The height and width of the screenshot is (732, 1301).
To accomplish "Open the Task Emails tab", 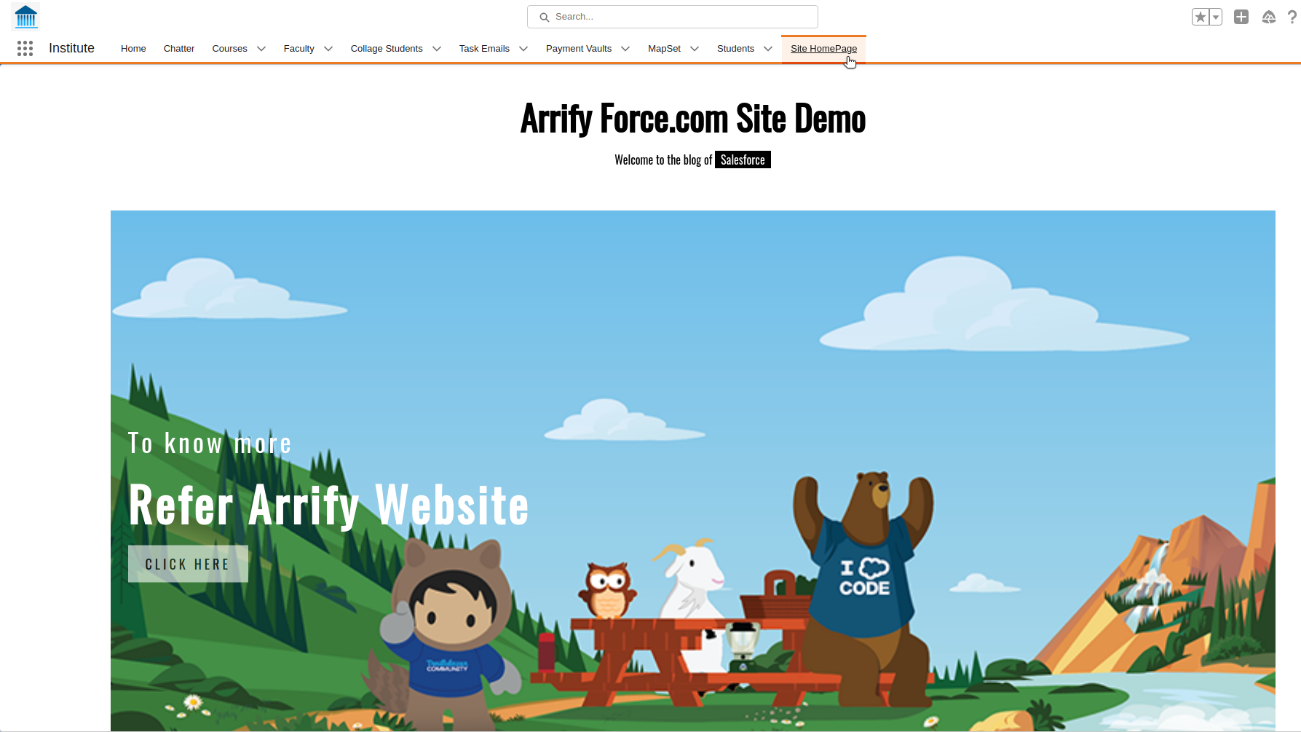I will tap(484, 48).
